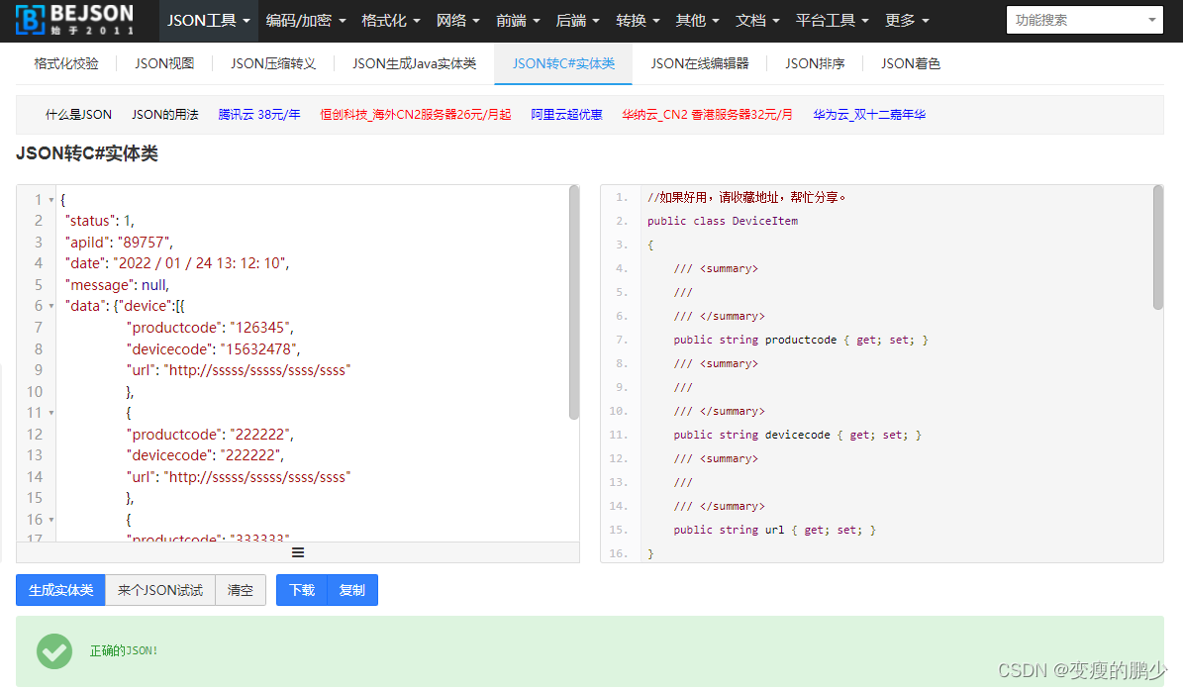
Task: Open the 更多 dropdown menu
Action: click(x=907, y=21)
